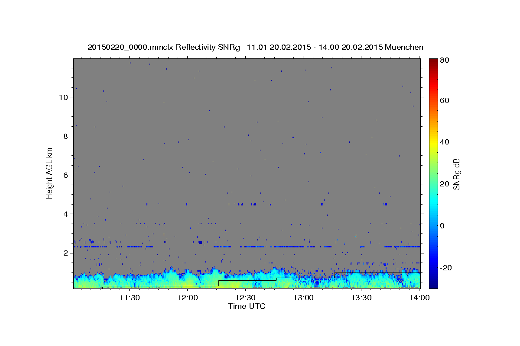
Task: Click the 11:30 tick label on the time axis
Action: click(129, 298)
